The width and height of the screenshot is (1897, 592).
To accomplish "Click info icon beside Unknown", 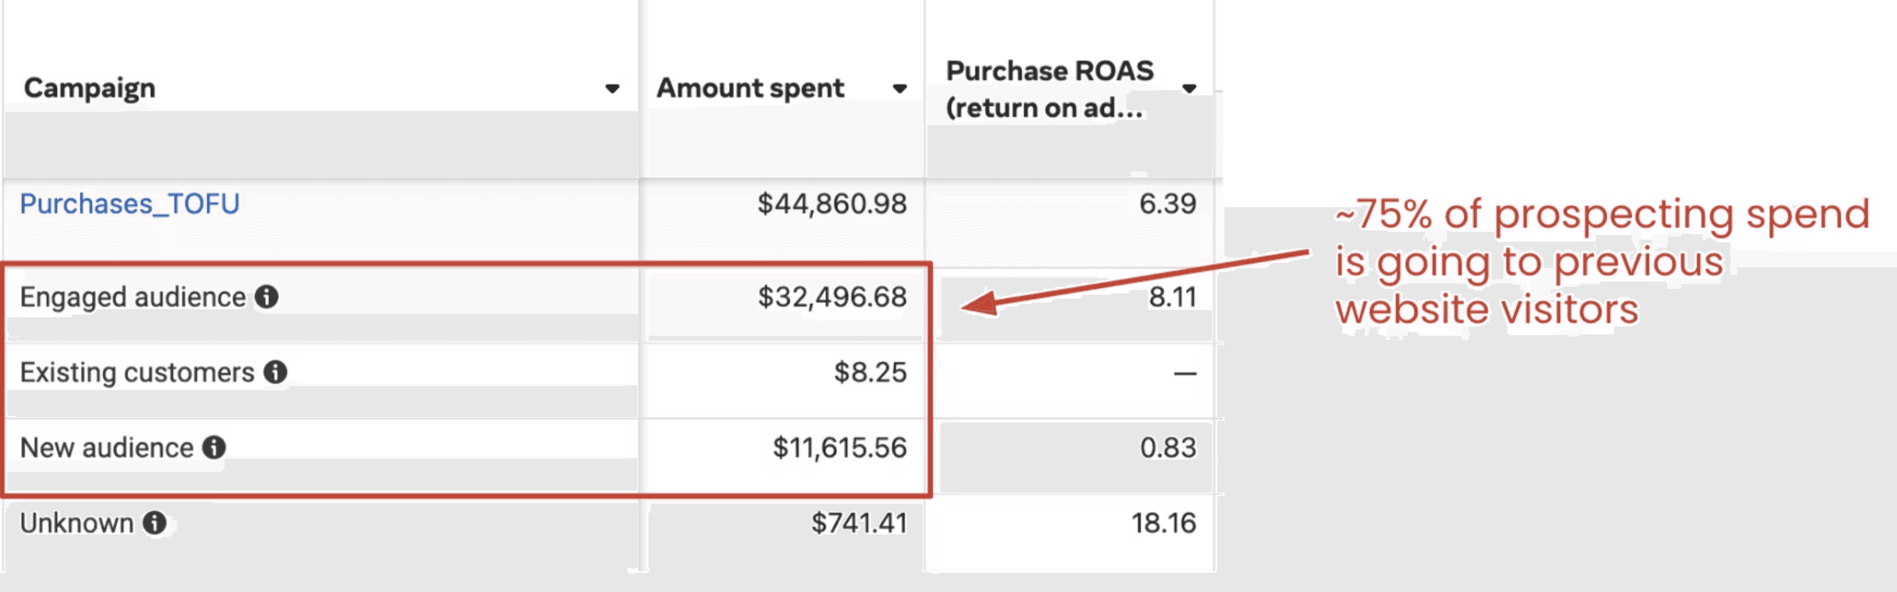I will pyautogui.click(x=155, y=524).
